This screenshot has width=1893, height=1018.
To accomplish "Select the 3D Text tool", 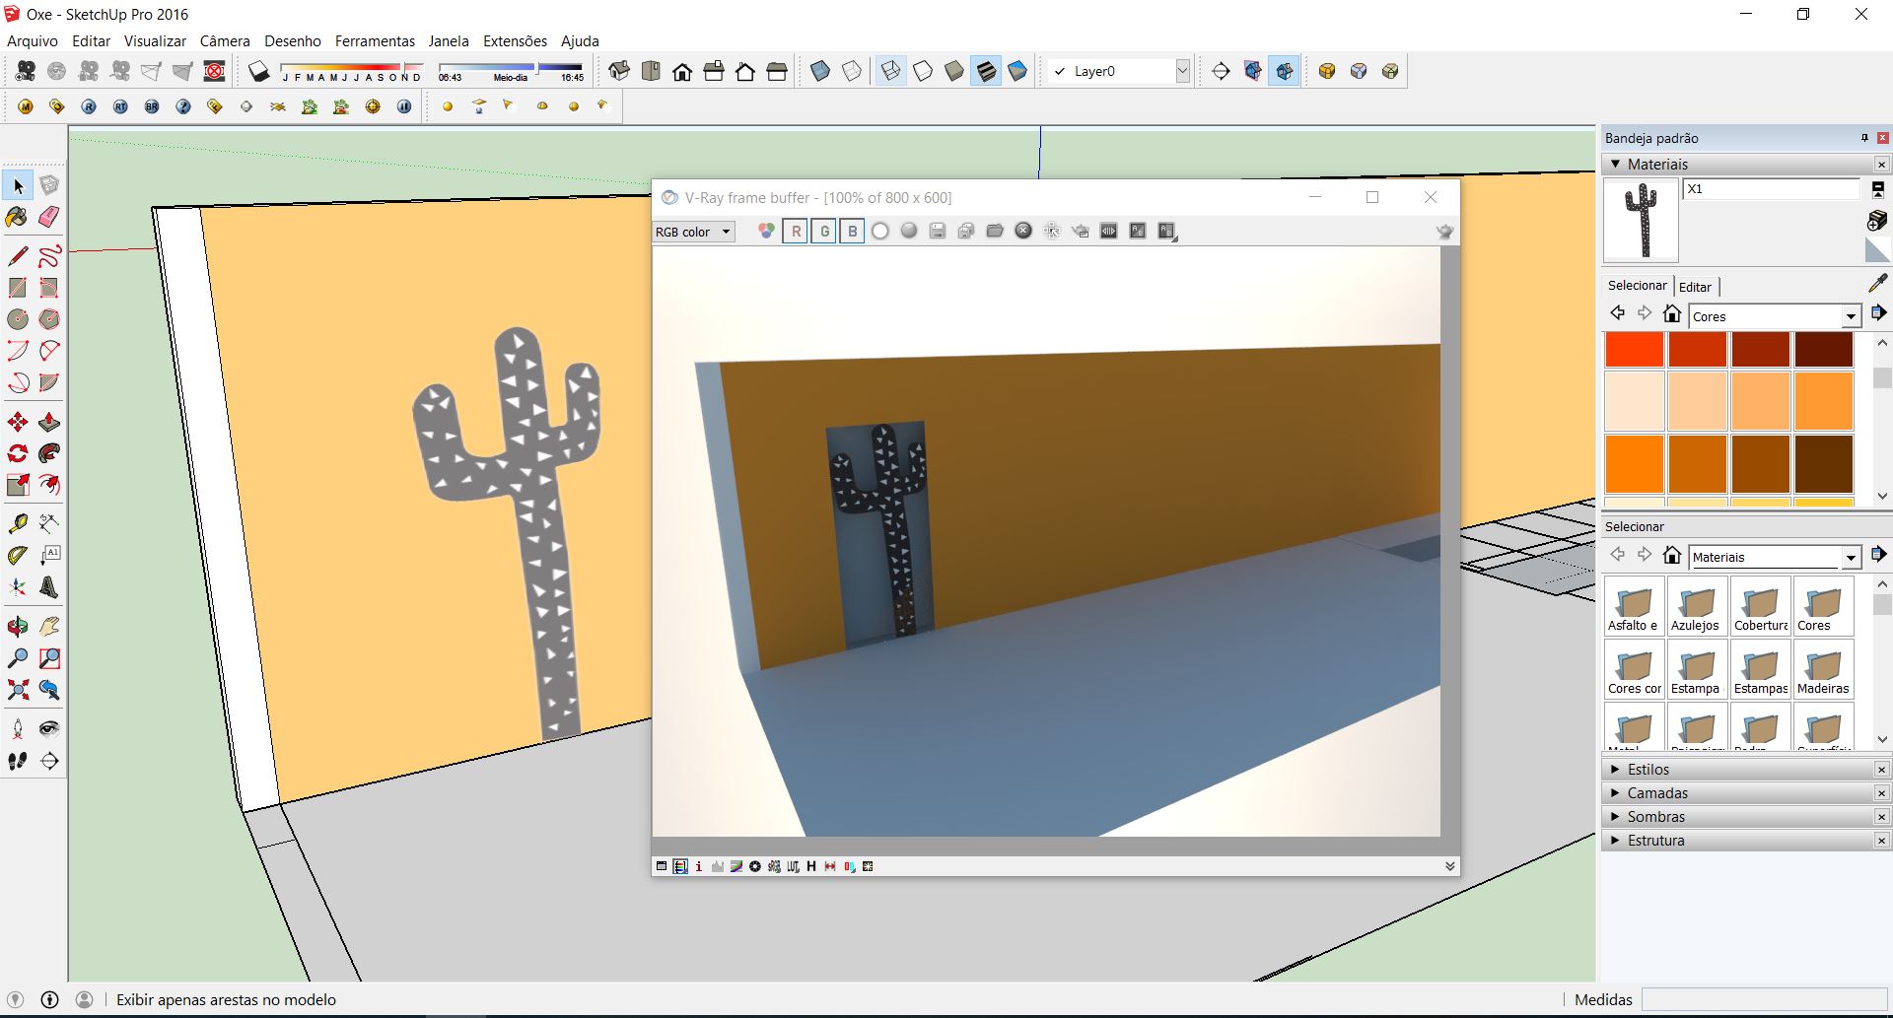I will [x=49, y=587].
